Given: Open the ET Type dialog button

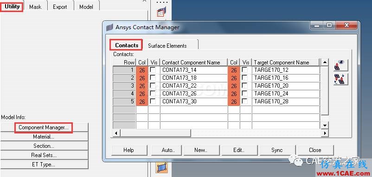Looking at the screenshot, I should click(x=44, y=164).
